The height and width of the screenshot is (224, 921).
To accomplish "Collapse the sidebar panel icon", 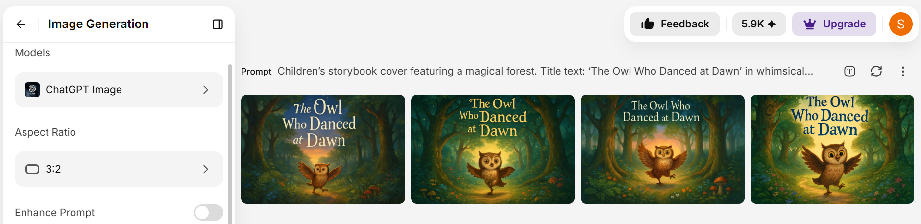I will pyautogui.click(x=218, y=24).
